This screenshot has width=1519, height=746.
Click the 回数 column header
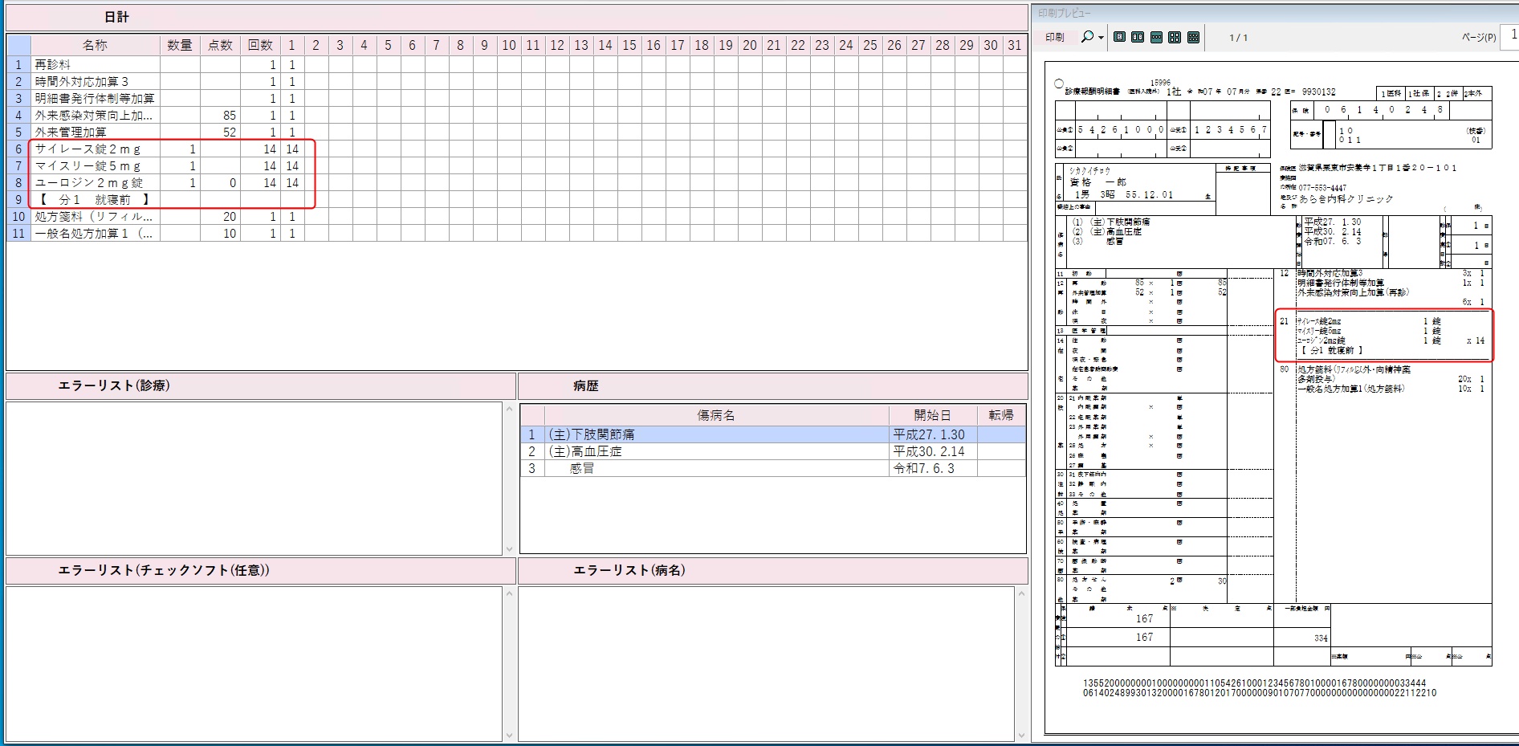[x=259, y=45]
